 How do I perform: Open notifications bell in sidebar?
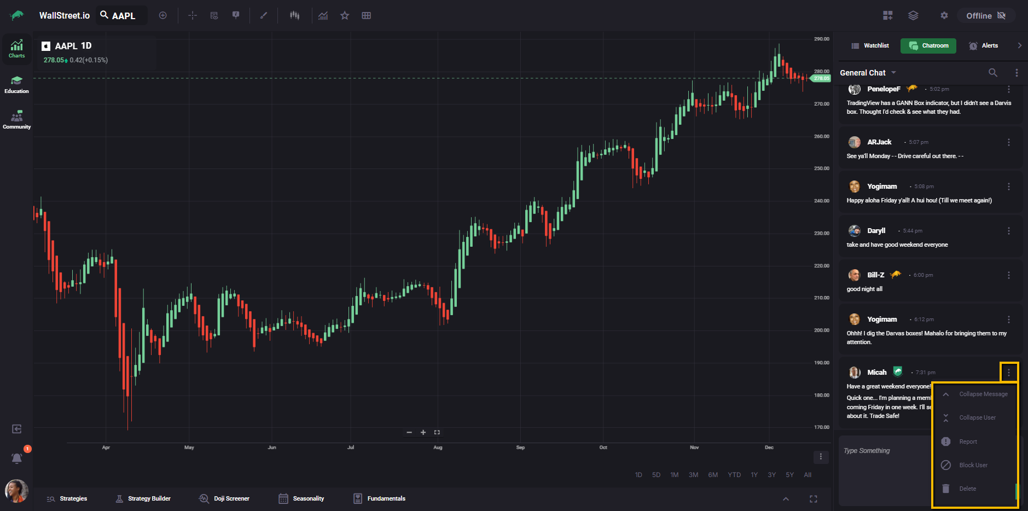pyautogui.click(x=17, y=458)
